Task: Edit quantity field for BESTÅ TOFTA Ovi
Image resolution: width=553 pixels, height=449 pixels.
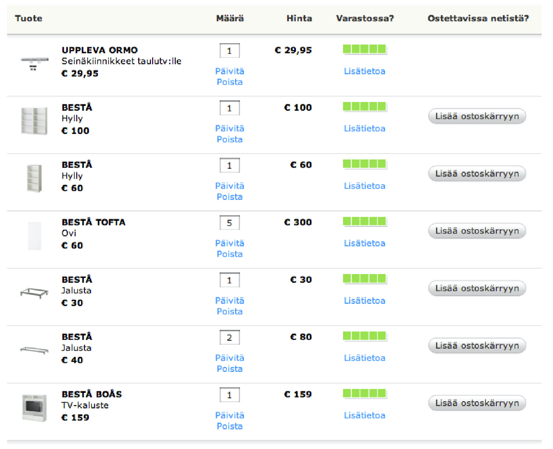Action: 230,223
